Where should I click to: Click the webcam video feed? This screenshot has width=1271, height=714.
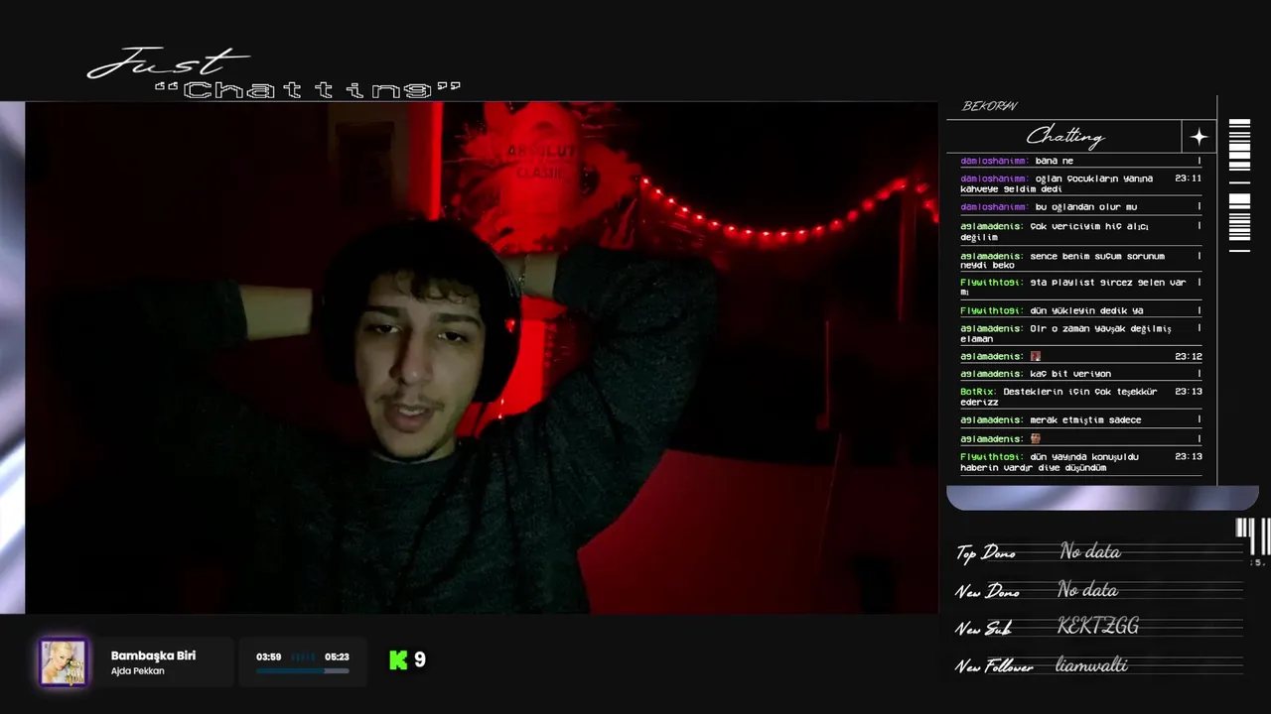click(x=482, y=358)
